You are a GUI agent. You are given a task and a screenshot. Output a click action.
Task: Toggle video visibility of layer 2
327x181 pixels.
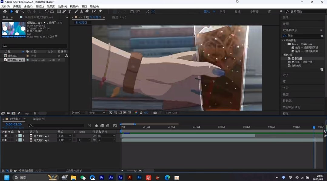point(3,140)
